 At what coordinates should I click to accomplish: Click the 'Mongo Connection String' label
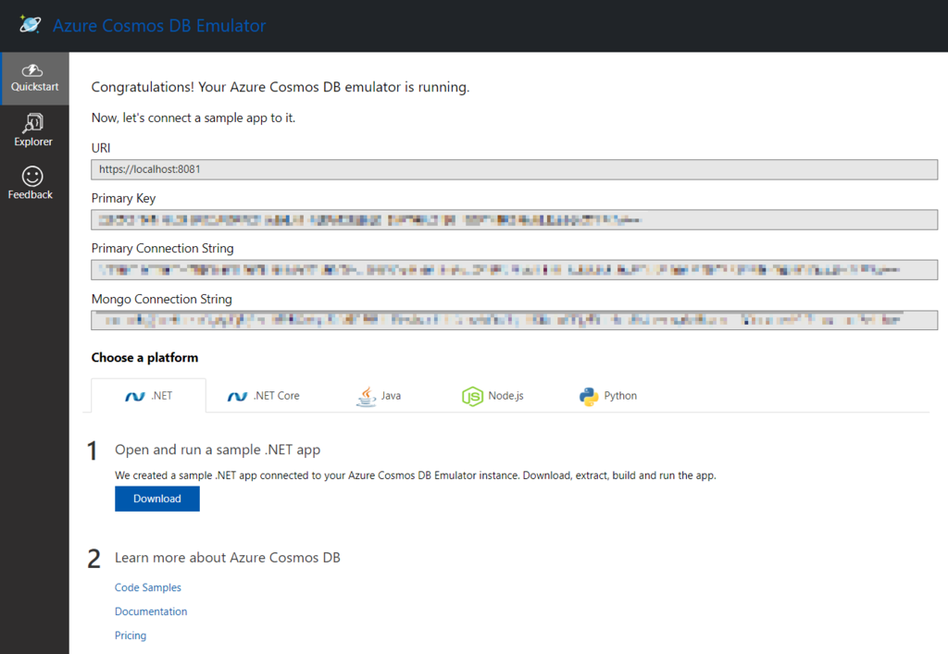tap(161, 299)
